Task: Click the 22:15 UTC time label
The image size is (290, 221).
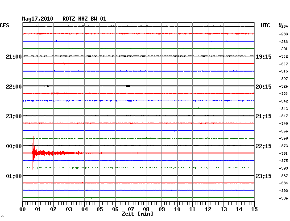Action: [264, 146]
